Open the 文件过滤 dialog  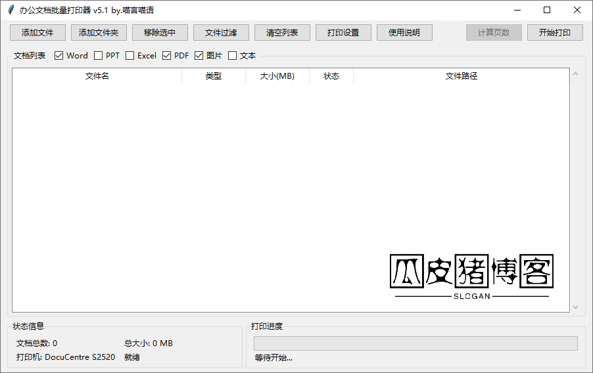(x=221, y=33)
